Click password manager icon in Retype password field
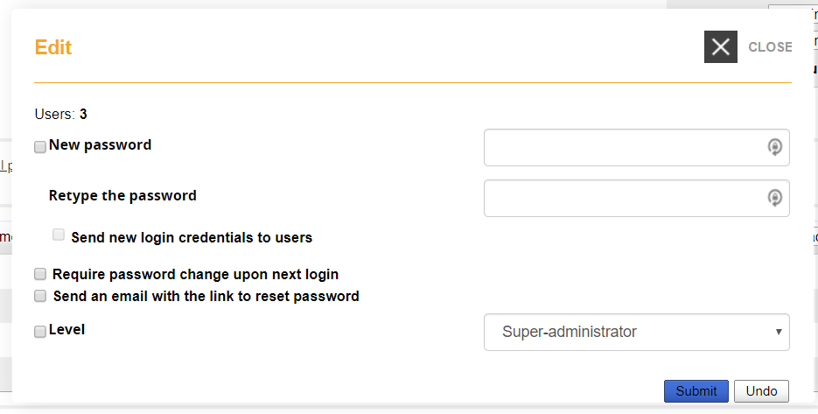818x414 pixels. 774,198
